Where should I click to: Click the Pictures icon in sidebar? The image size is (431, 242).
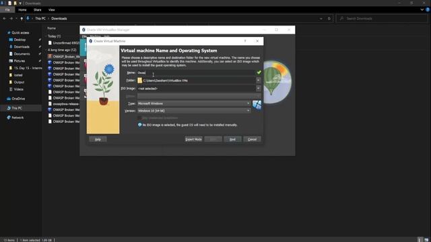11,61
